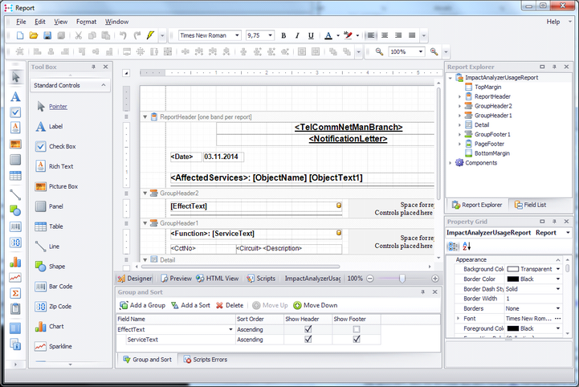The height and width of the screenshot is (387, 579).
Task: Open the Borders property dropdown
Action: pos(558,308)
